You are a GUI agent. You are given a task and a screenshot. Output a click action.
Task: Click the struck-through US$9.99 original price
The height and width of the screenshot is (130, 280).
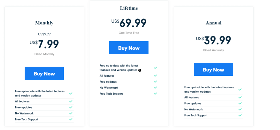click(x=44, y=34)
